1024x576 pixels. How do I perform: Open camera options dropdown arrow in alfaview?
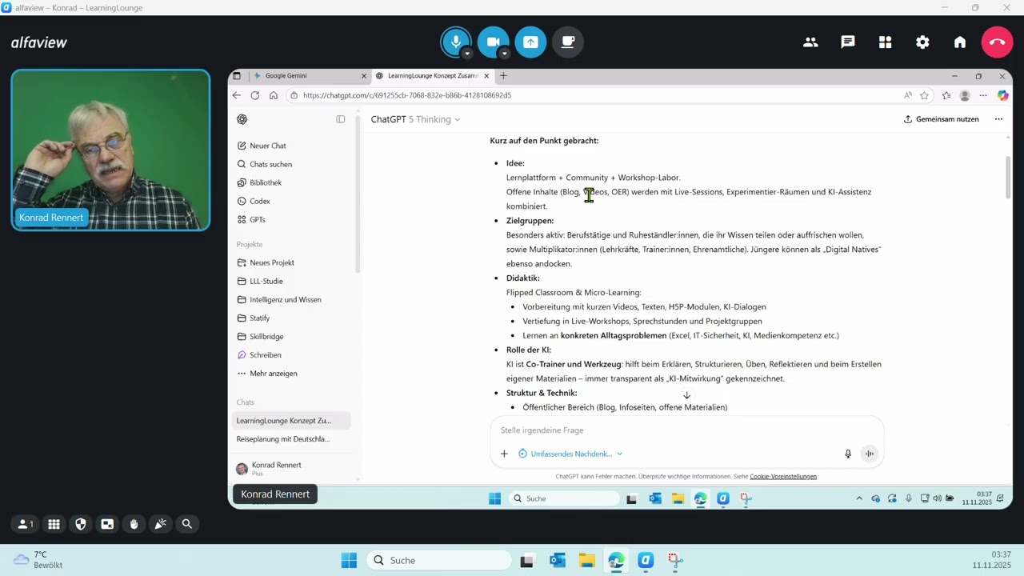tap(505, 54)
